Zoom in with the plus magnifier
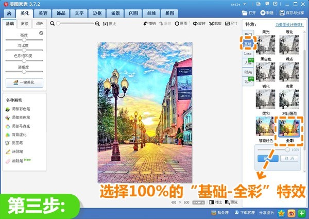 (x=97, y=24)
